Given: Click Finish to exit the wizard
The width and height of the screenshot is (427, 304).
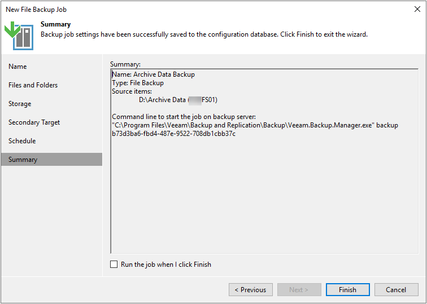Looking at the screenshot, I should 347,290.
